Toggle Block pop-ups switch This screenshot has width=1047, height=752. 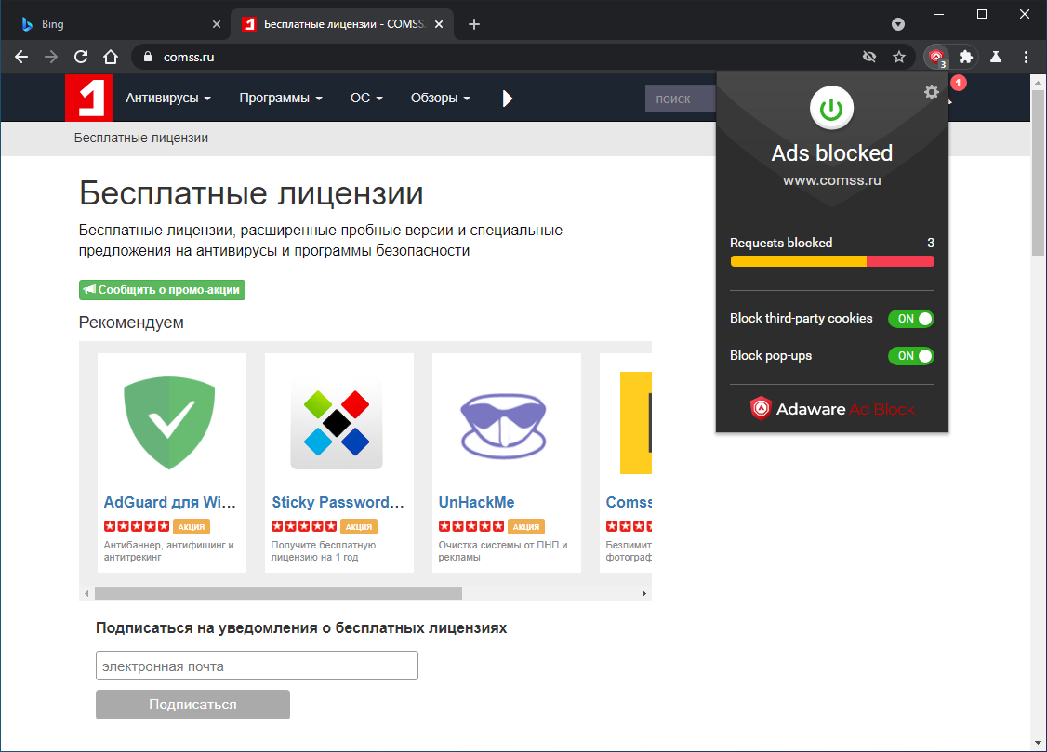(x=911, y=356)
